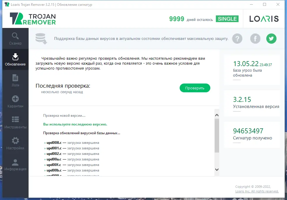Click the Проверить update button

195,88
